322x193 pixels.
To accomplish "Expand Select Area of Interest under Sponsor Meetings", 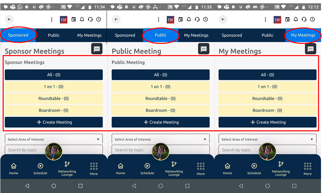I will click(x=54, y=139).
